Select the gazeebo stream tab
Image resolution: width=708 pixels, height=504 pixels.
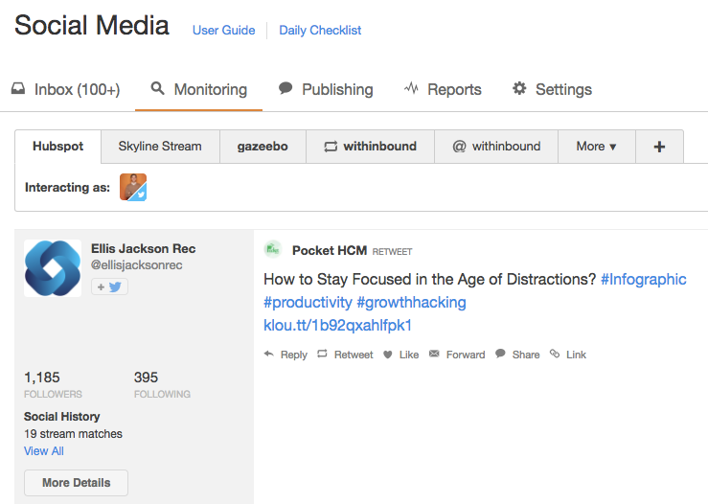[x=263, y=147]
